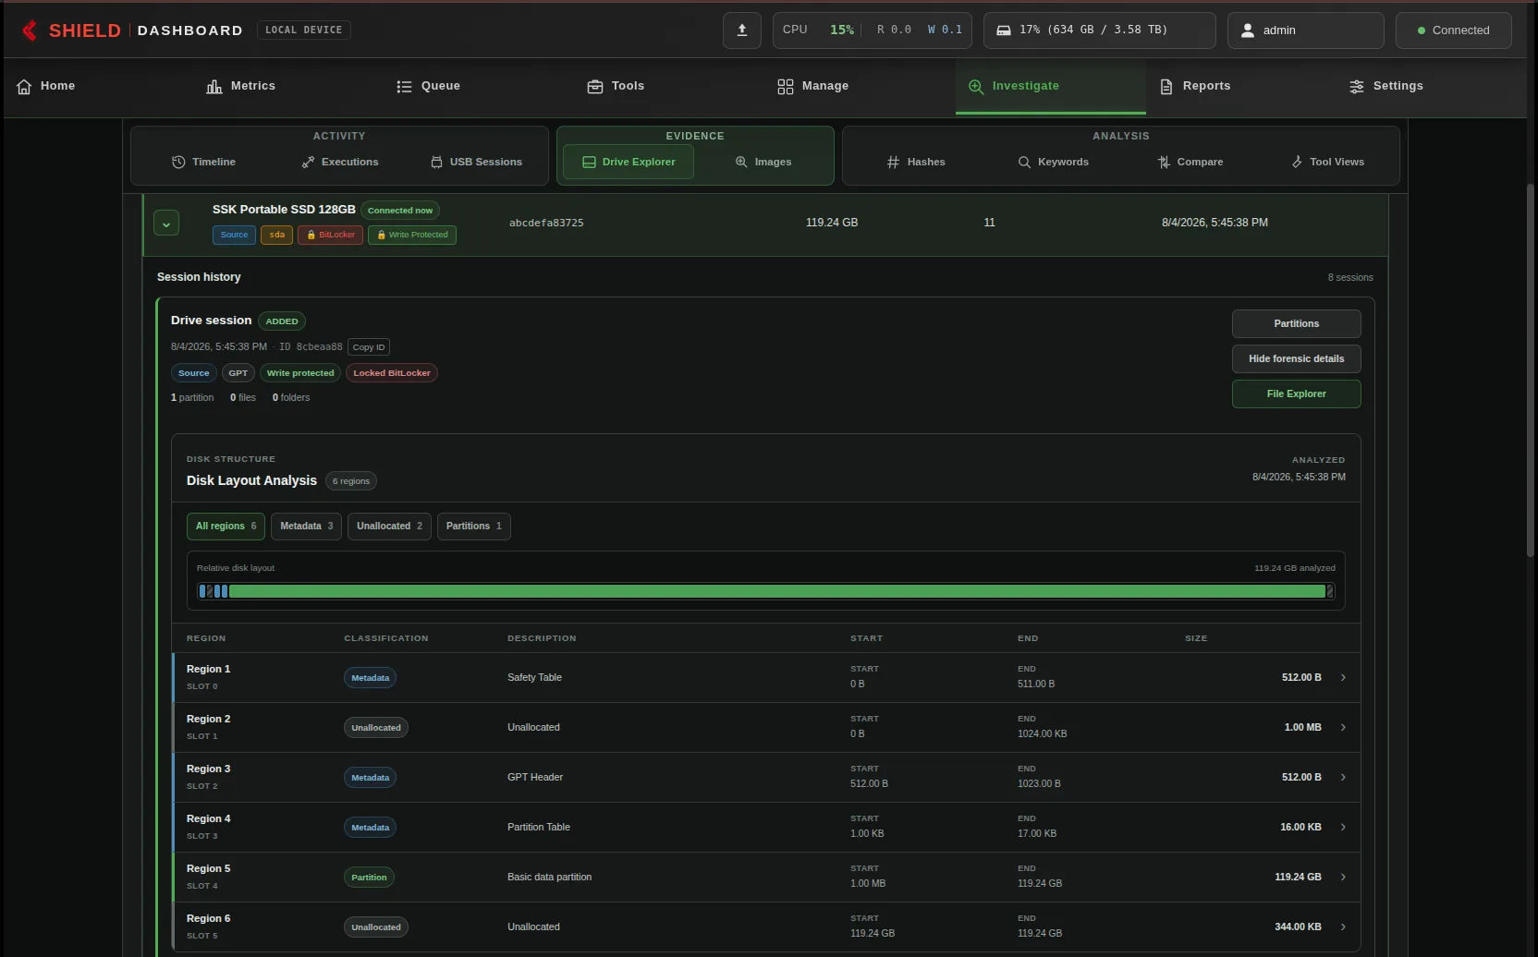1538x957 pixels.
Task: Click the Copy ID button
Action: (369, 347)
